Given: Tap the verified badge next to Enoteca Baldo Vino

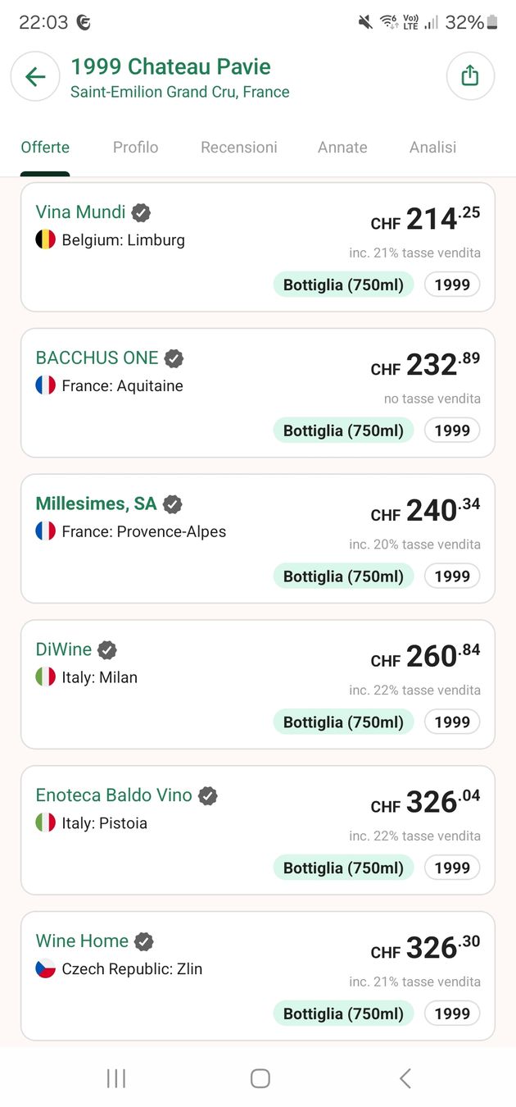Looking at the screenshot, I should [207, 795].
